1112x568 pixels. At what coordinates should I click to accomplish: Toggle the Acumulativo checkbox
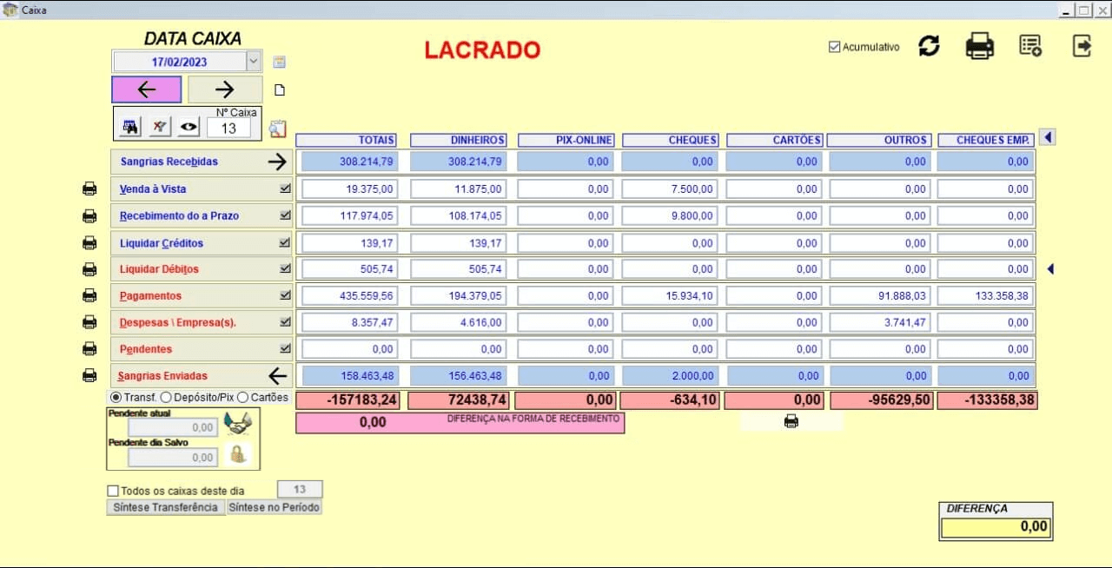tap(835, 47)
